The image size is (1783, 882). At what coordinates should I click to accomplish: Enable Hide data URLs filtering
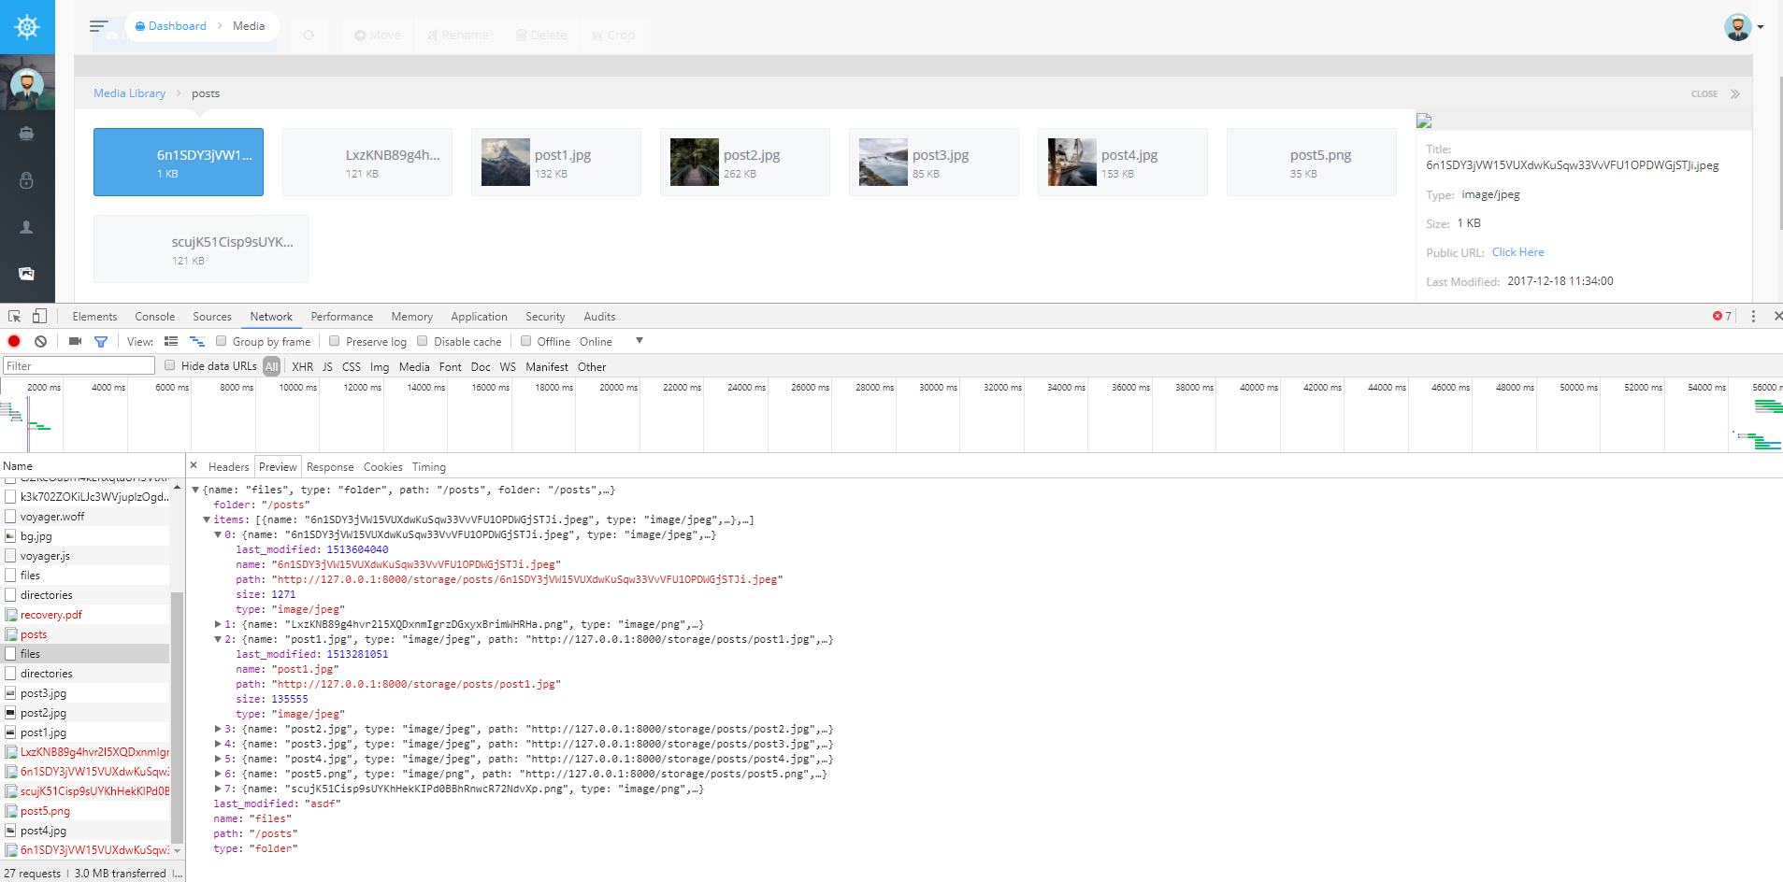pyautogui.click(x=169, y=365)
